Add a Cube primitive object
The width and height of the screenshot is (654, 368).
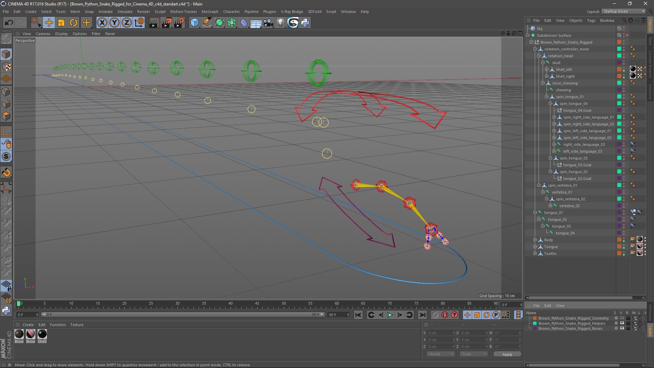point(194,23)
